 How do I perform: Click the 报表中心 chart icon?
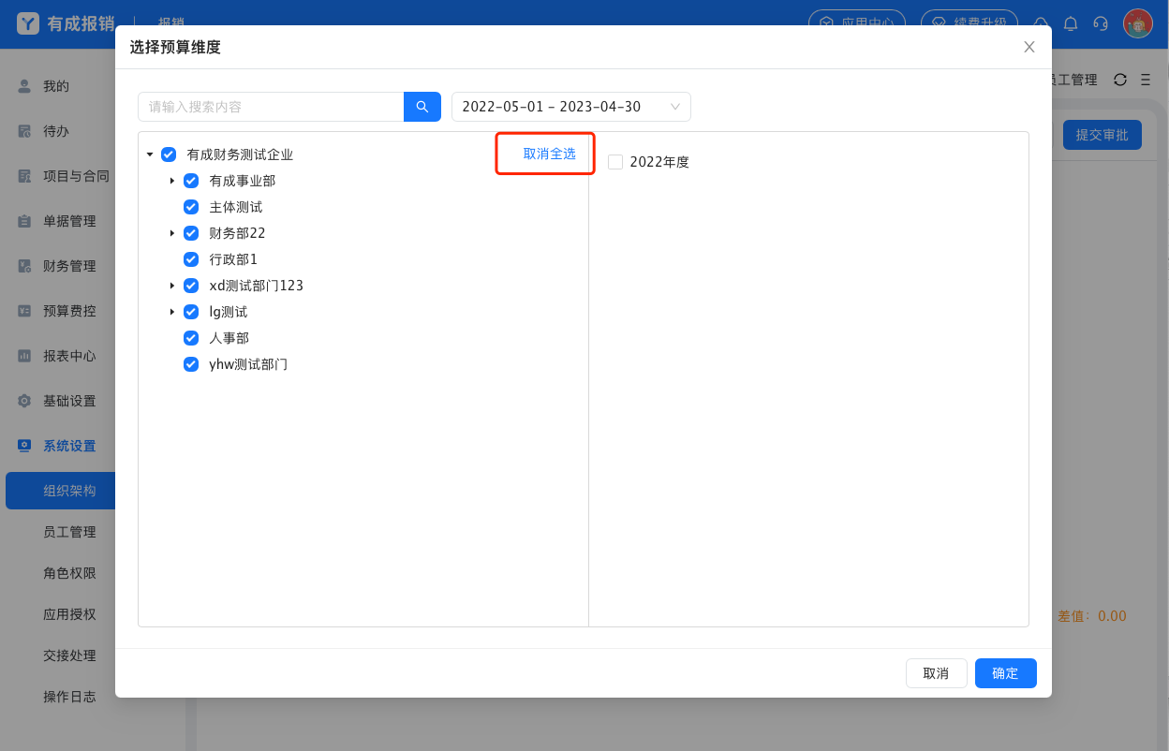tap(25, 356)
